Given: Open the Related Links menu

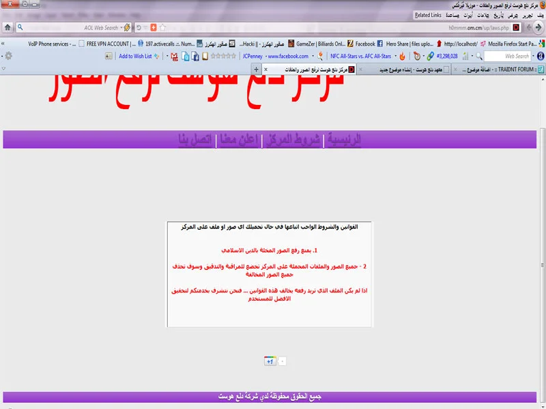Looking at the screenshot, I should [x=429, y=15].
